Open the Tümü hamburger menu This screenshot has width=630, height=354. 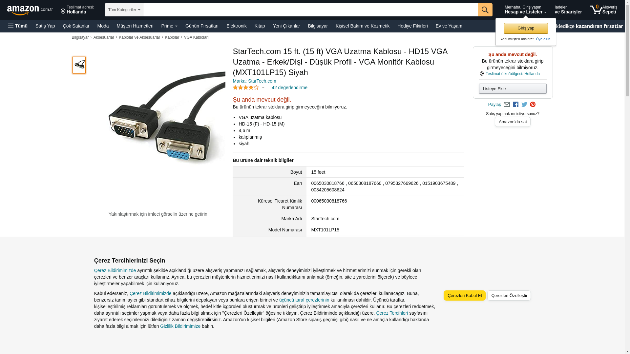[18, 26]
